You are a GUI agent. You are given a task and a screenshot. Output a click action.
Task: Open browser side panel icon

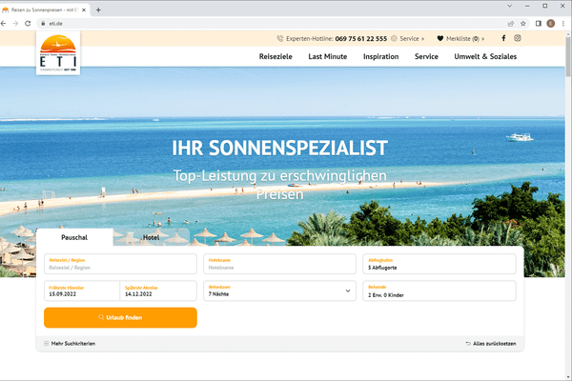pos(539,23)
